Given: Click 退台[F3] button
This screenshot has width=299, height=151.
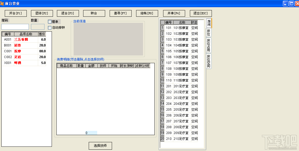Looking at the screenshot, I should [68, 13].
